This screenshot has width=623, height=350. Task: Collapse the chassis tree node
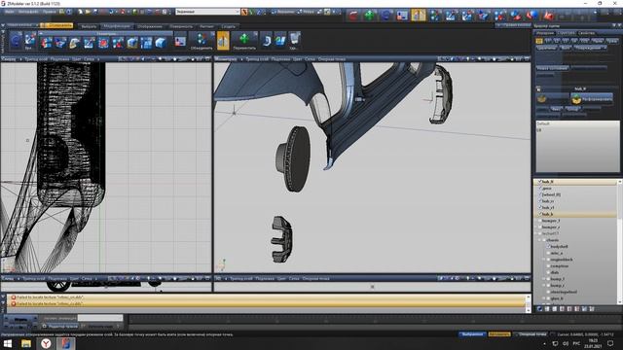click(540, 240)
